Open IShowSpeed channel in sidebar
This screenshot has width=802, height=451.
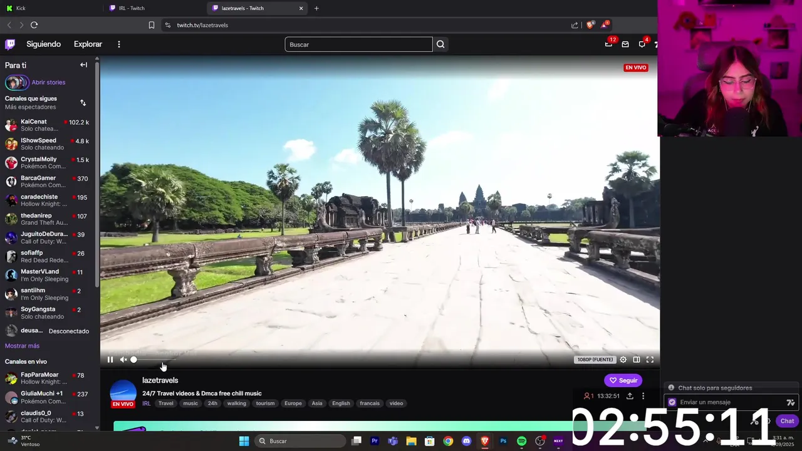[48, 143]
